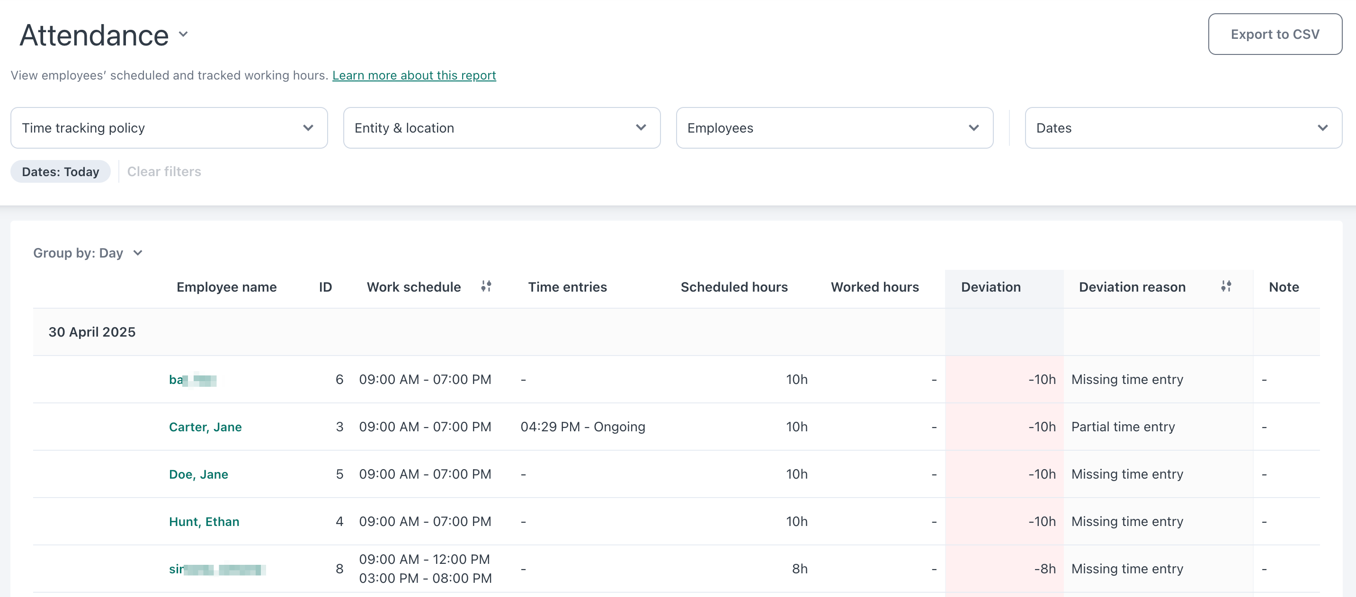This screenshot has height=597, width=1356.
Task: Open Hunt, Ethan employee profile
Action: pos(204,522)
